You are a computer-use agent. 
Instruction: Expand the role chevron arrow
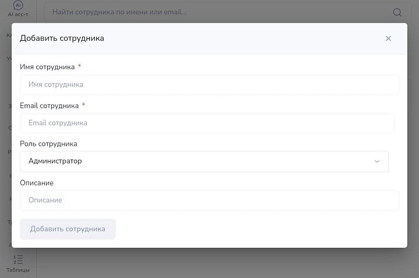pos(377,162)
